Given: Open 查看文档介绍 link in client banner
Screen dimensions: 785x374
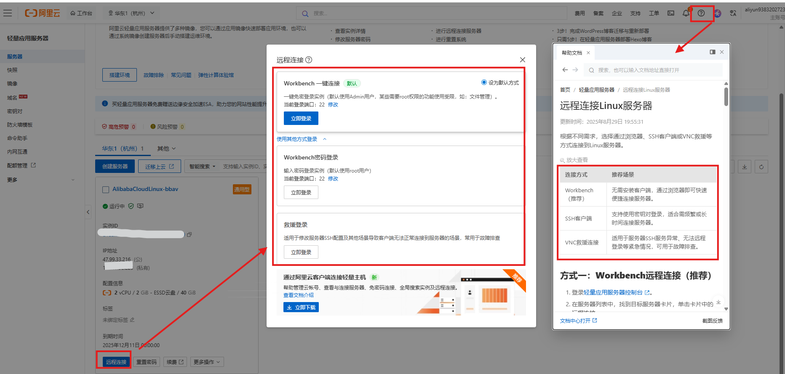Looking at the screenshot, I should point(299,295).
